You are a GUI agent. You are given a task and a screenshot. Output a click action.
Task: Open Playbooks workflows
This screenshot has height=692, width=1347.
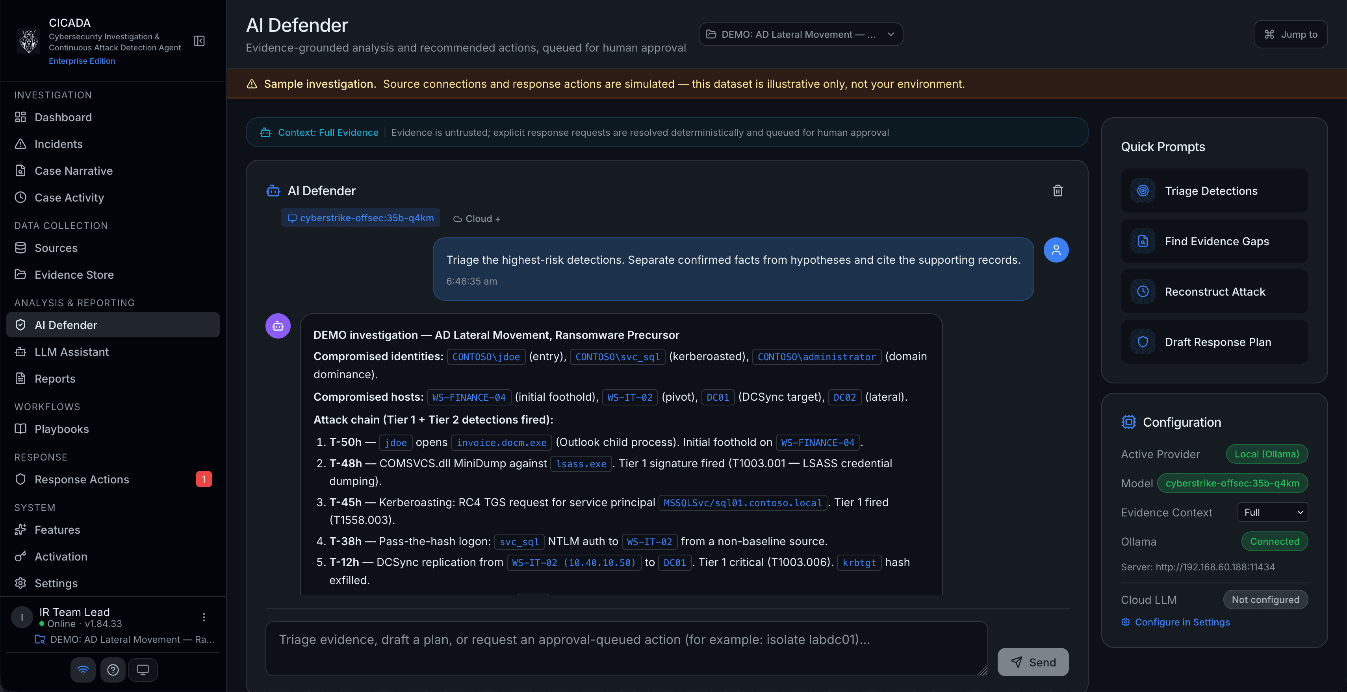click(x=113, y=429)
